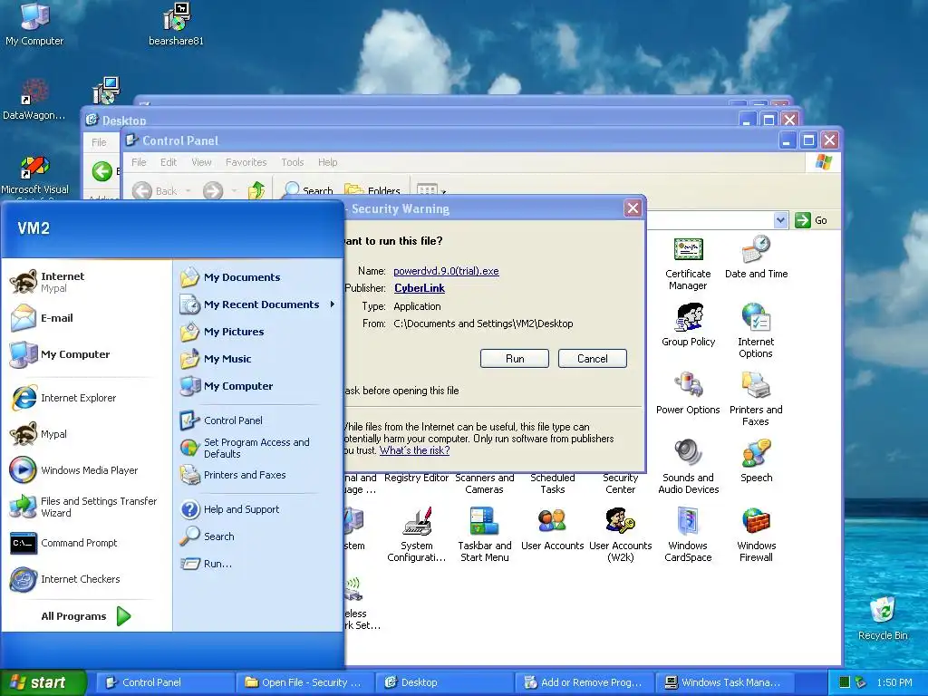Open View menu in Control Panel
Image resolution: width=928 pixels, height=696 pixels.
click(x=201, y=162)
